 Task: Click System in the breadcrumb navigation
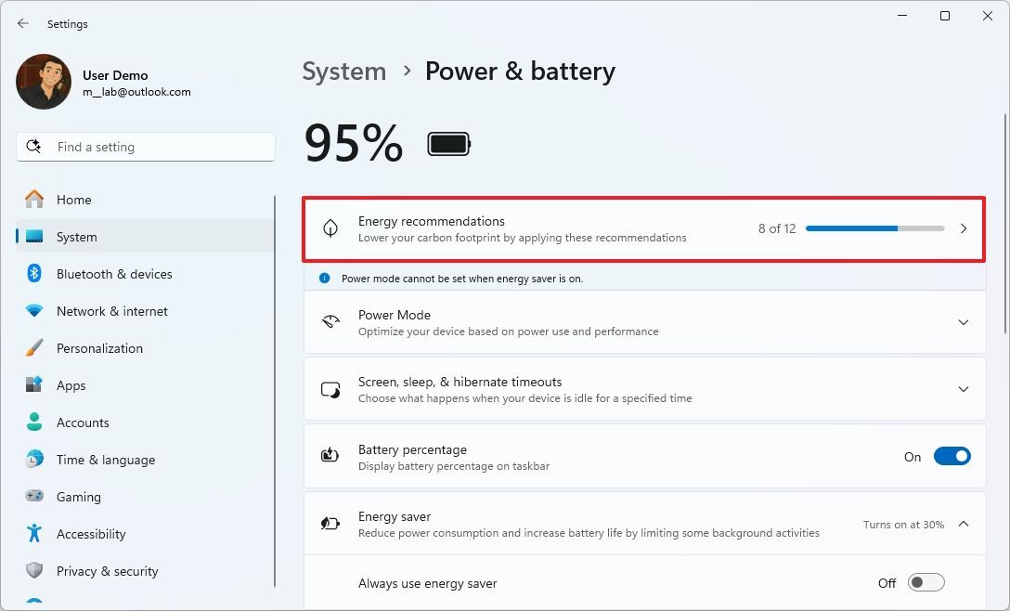pyautogui.click(x=343, y=71)
